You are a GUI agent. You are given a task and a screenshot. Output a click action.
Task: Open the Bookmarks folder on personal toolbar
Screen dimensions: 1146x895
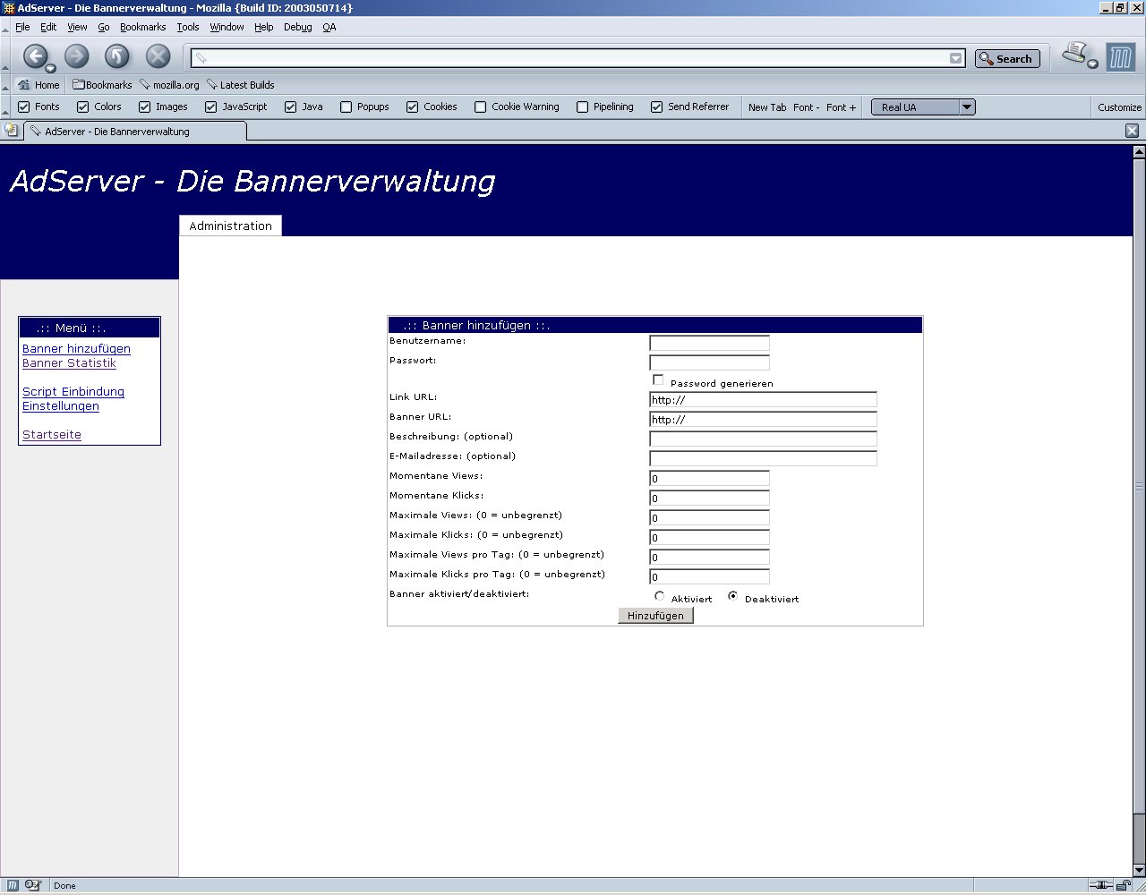pyautogui.click(x=102, y=85)
